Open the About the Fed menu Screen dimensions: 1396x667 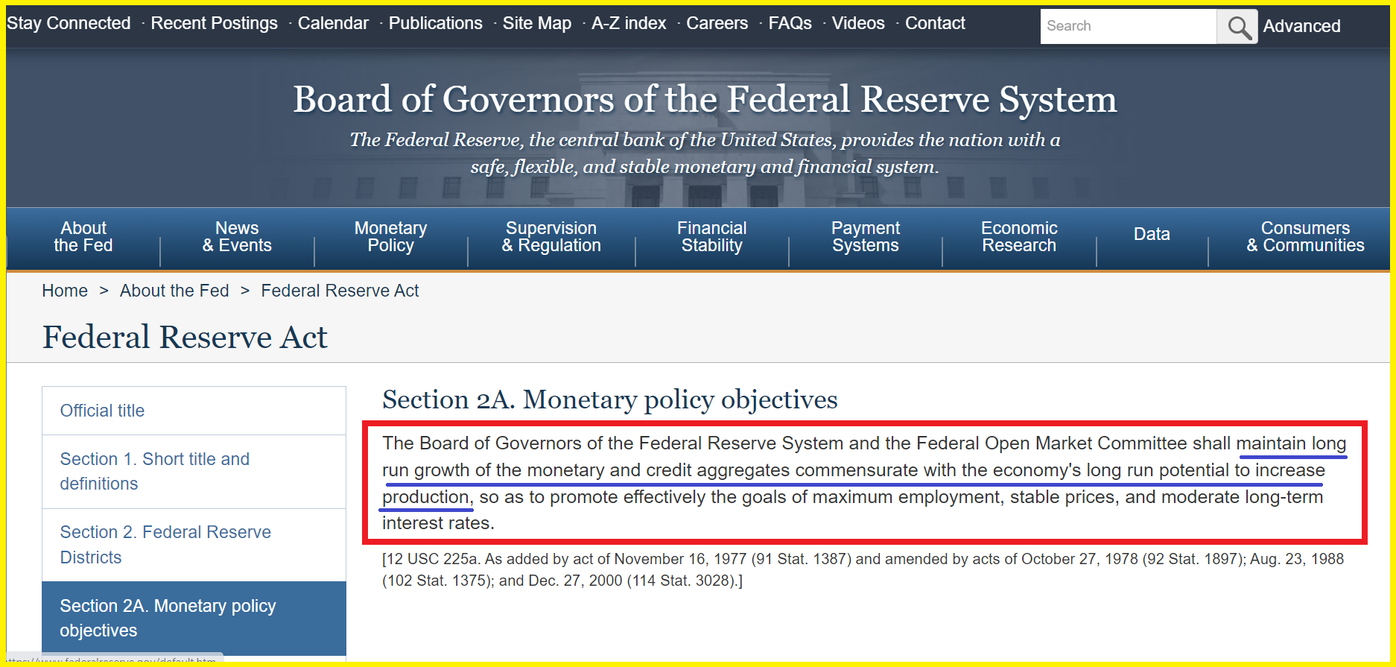[x=83, y=237]
